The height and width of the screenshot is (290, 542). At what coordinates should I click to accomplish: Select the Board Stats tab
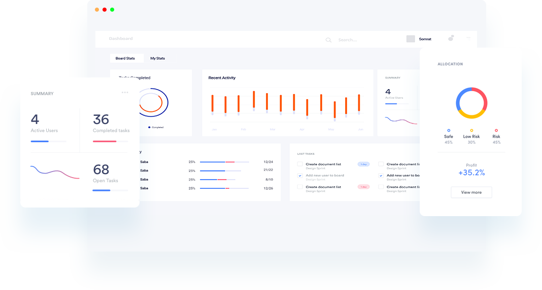pos(125,58)
